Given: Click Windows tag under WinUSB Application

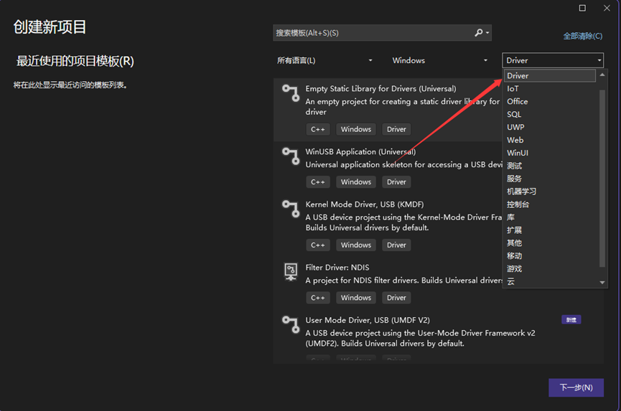Looking at the screenshot, I should point(356,182).
